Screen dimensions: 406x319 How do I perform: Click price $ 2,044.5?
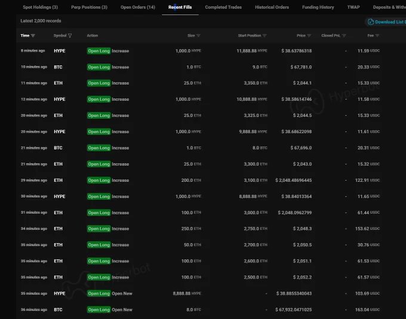tap(302, 115)
